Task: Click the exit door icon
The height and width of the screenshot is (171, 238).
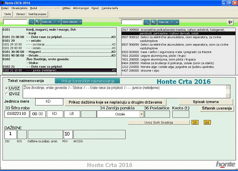Action: click(231, 22)
